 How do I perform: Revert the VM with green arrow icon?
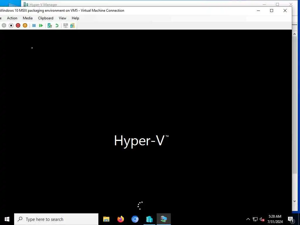pyautogui.click(x=57, y=25)
